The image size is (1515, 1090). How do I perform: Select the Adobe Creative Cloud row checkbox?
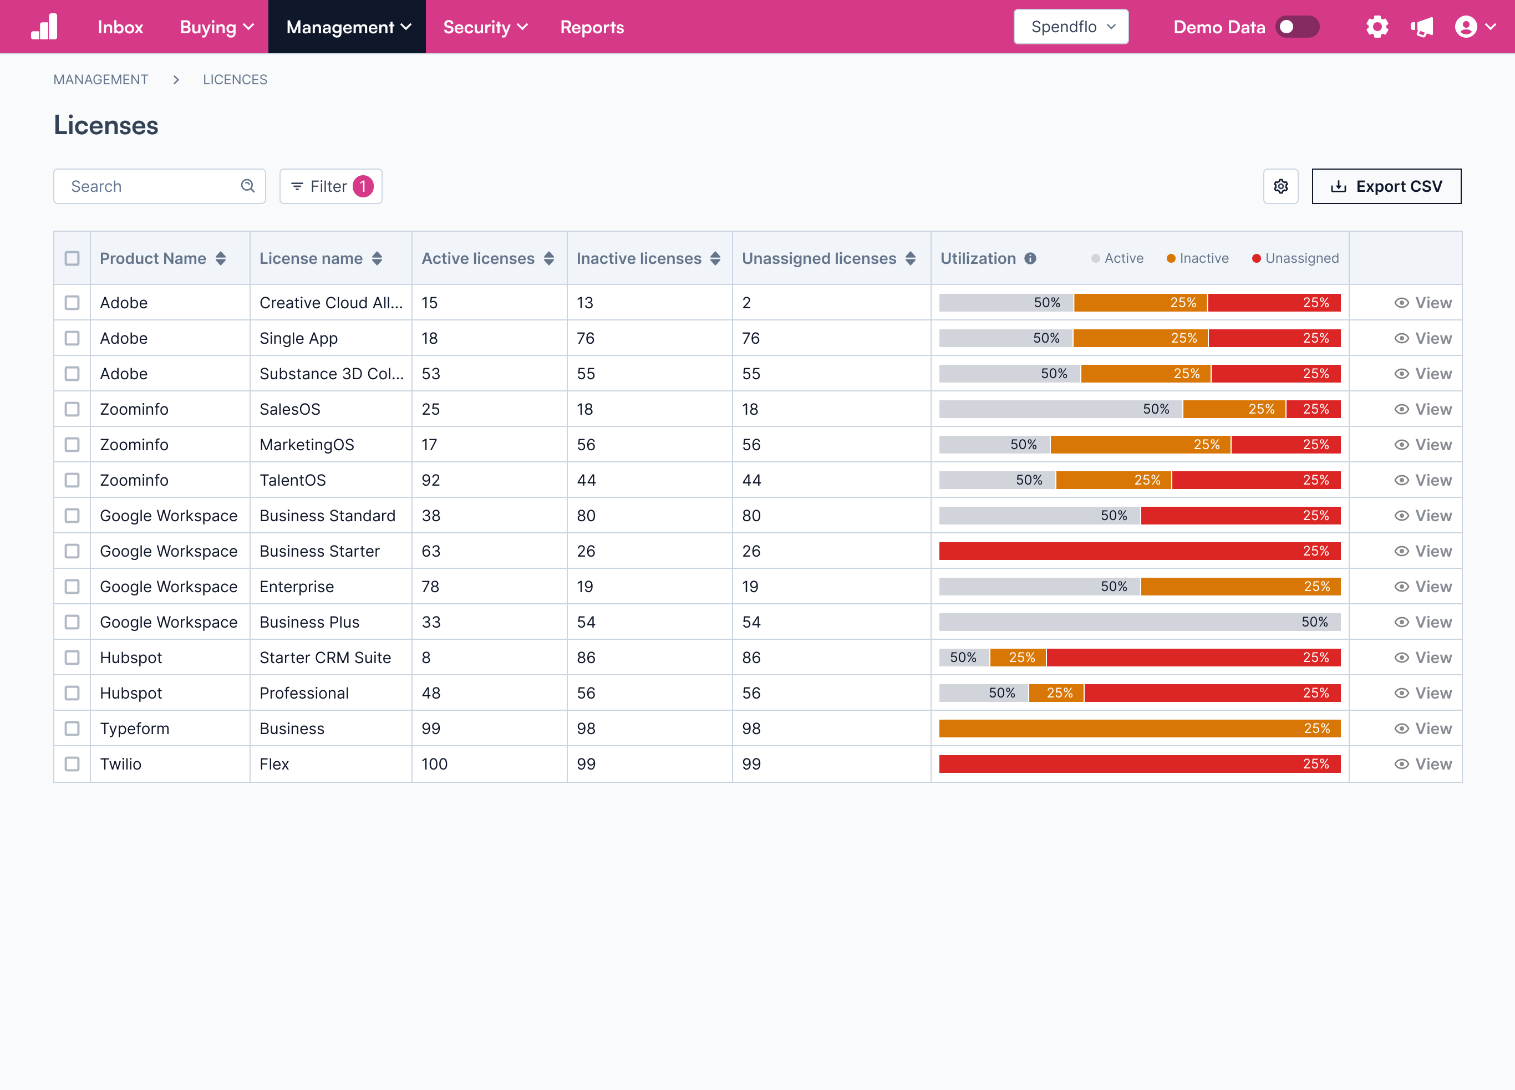(x=72, y=303)
